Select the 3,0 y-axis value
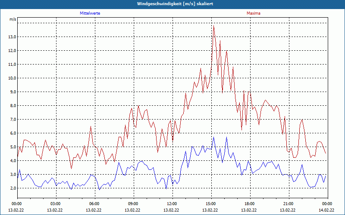The height and width of the screenshot is (215, 345). click(13, 175)
